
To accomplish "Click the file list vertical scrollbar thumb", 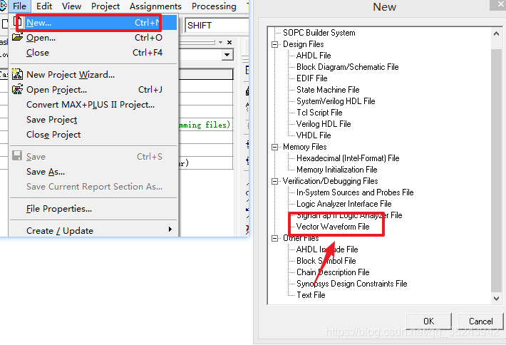I will click(496, 170).
